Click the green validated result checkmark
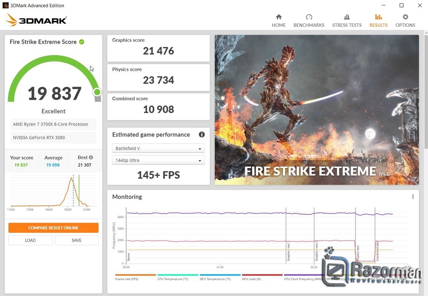The image size is (428, 296). pyautogui.click(x=82, y=42)
